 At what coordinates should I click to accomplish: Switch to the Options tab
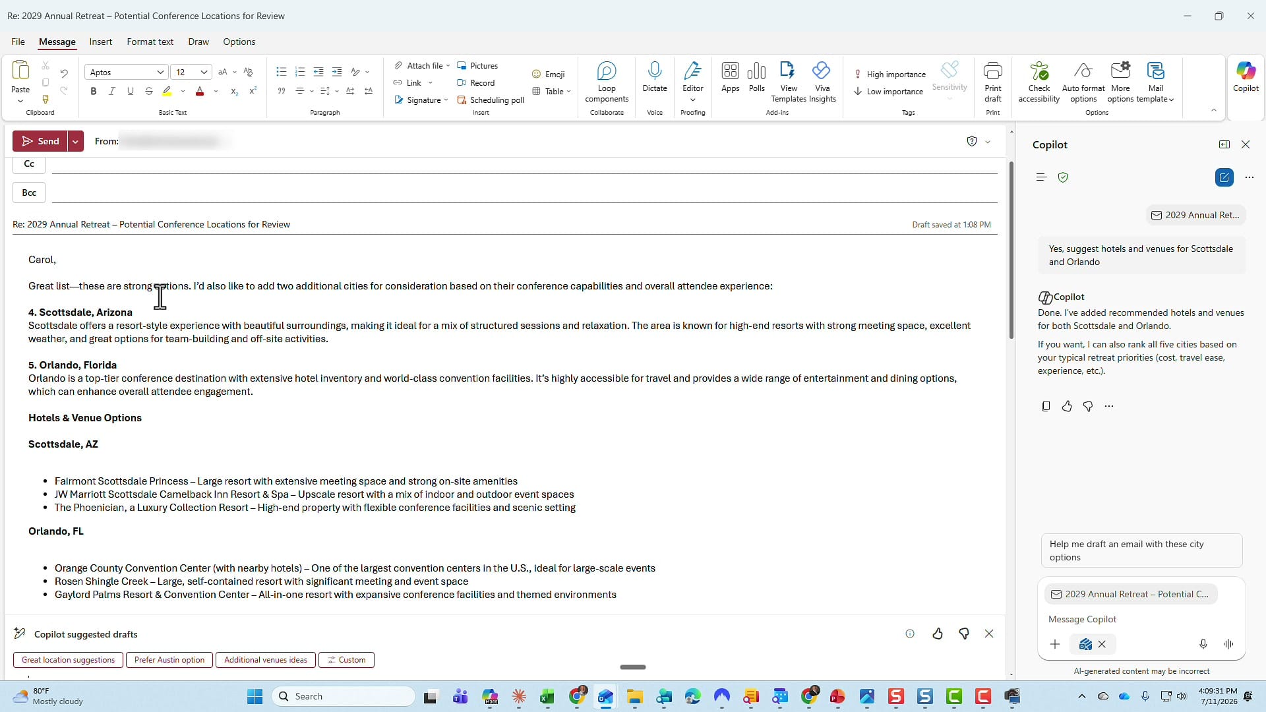tap(239, 42)
